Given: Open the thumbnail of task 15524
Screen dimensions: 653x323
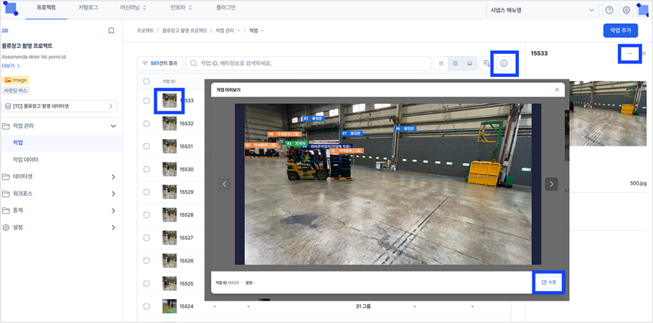Looking at the screenshot, I should [x=169, y=307].
